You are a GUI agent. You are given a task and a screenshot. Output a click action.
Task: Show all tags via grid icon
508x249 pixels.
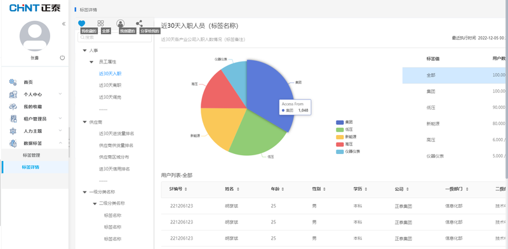[101, 23]
